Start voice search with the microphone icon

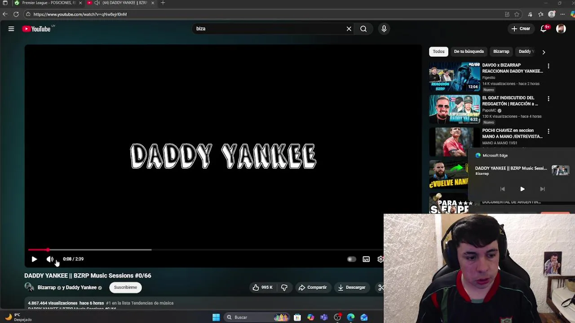[x=384, y=29]
